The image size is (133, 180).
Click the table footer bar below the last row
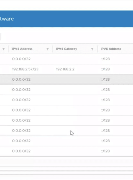point(66,161)
